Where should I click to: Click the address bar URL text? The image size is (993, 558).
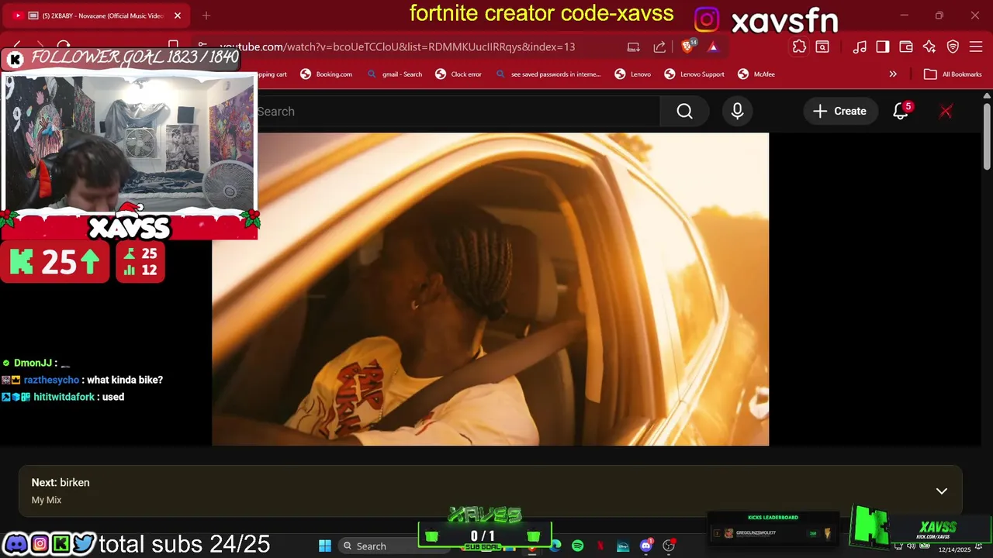tap(397, 46)
